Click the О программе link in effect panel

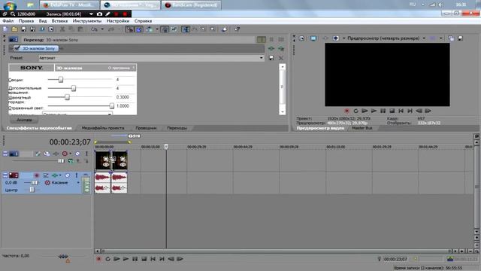119,68
